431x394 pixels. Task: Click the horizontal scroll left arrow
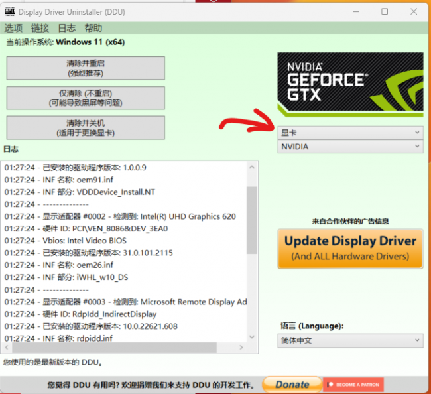point(7,348)
